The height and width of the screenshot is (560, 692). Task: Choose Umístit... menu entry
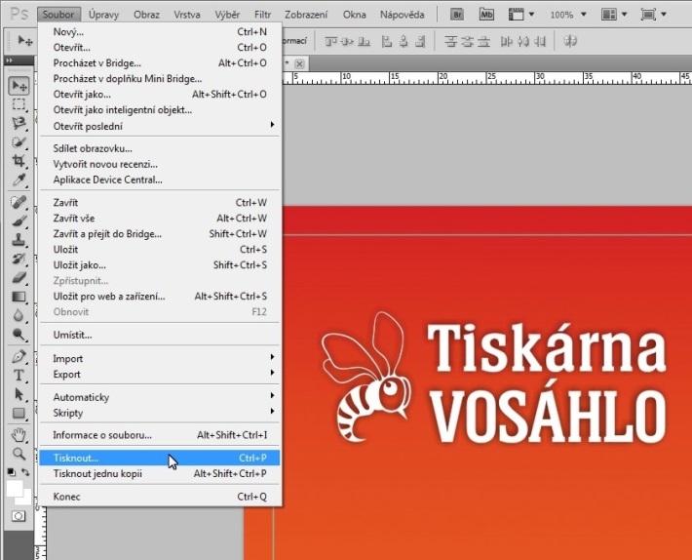(160, 335)
